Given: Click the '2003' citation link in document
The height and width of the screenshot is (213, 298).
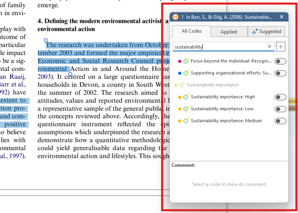Looking at the screenshot, I should (x=44, y=77).
